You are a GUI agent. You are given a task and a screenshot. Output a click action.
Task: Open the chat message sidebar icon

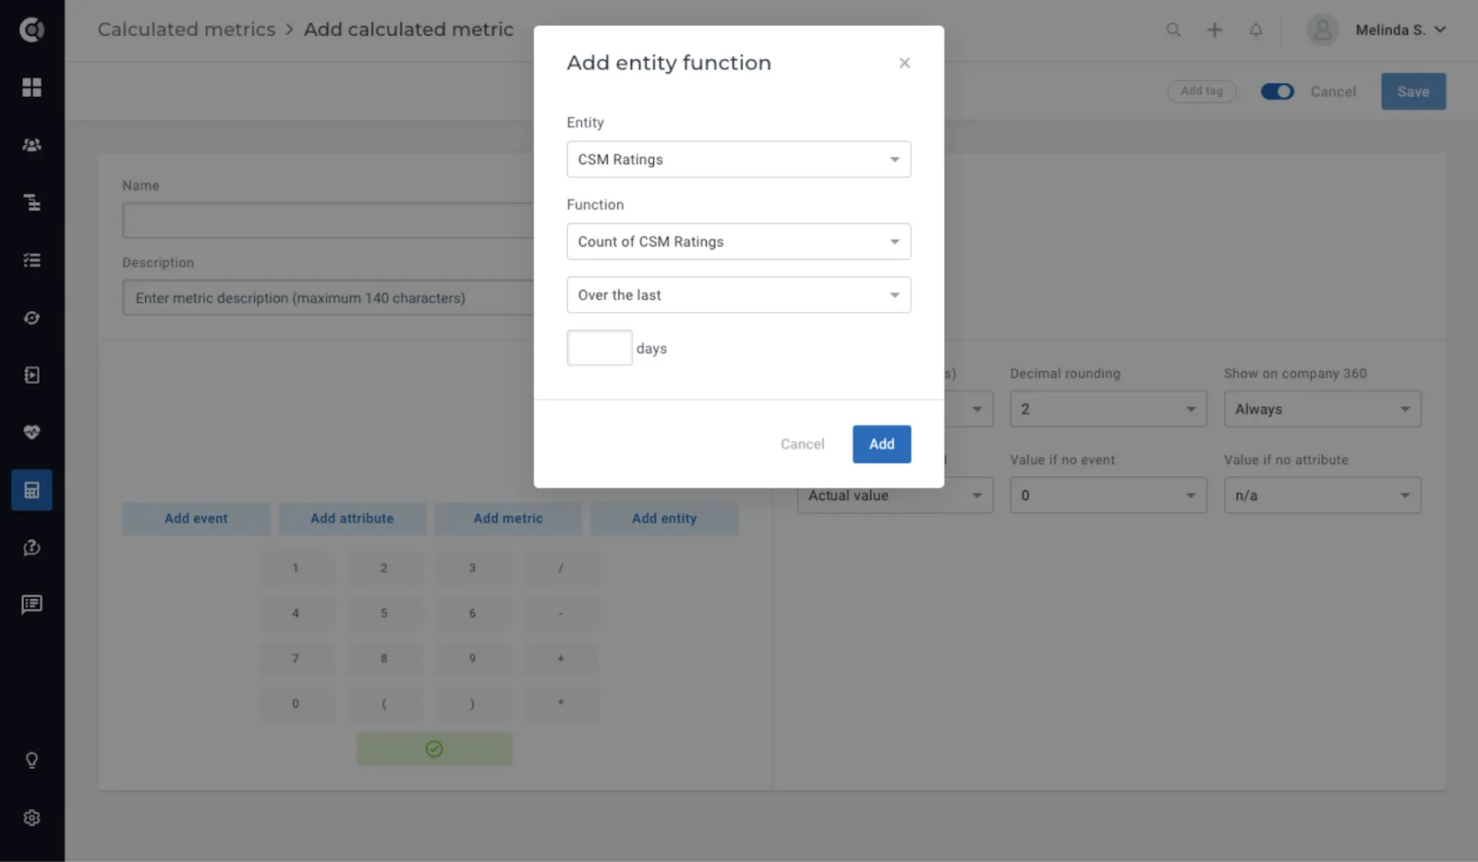(31, 605)
